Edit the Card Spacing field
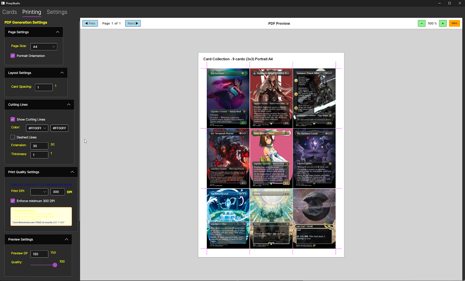This screenshot has width=465, height=281. 44,87
